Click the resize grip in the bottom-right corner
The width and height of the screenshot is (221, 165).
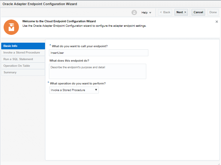point(219,163)
